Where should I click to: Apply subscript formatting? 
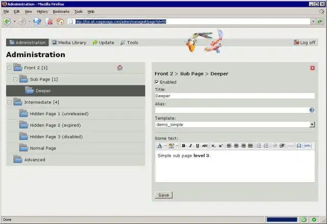click(x=214, y=146)
